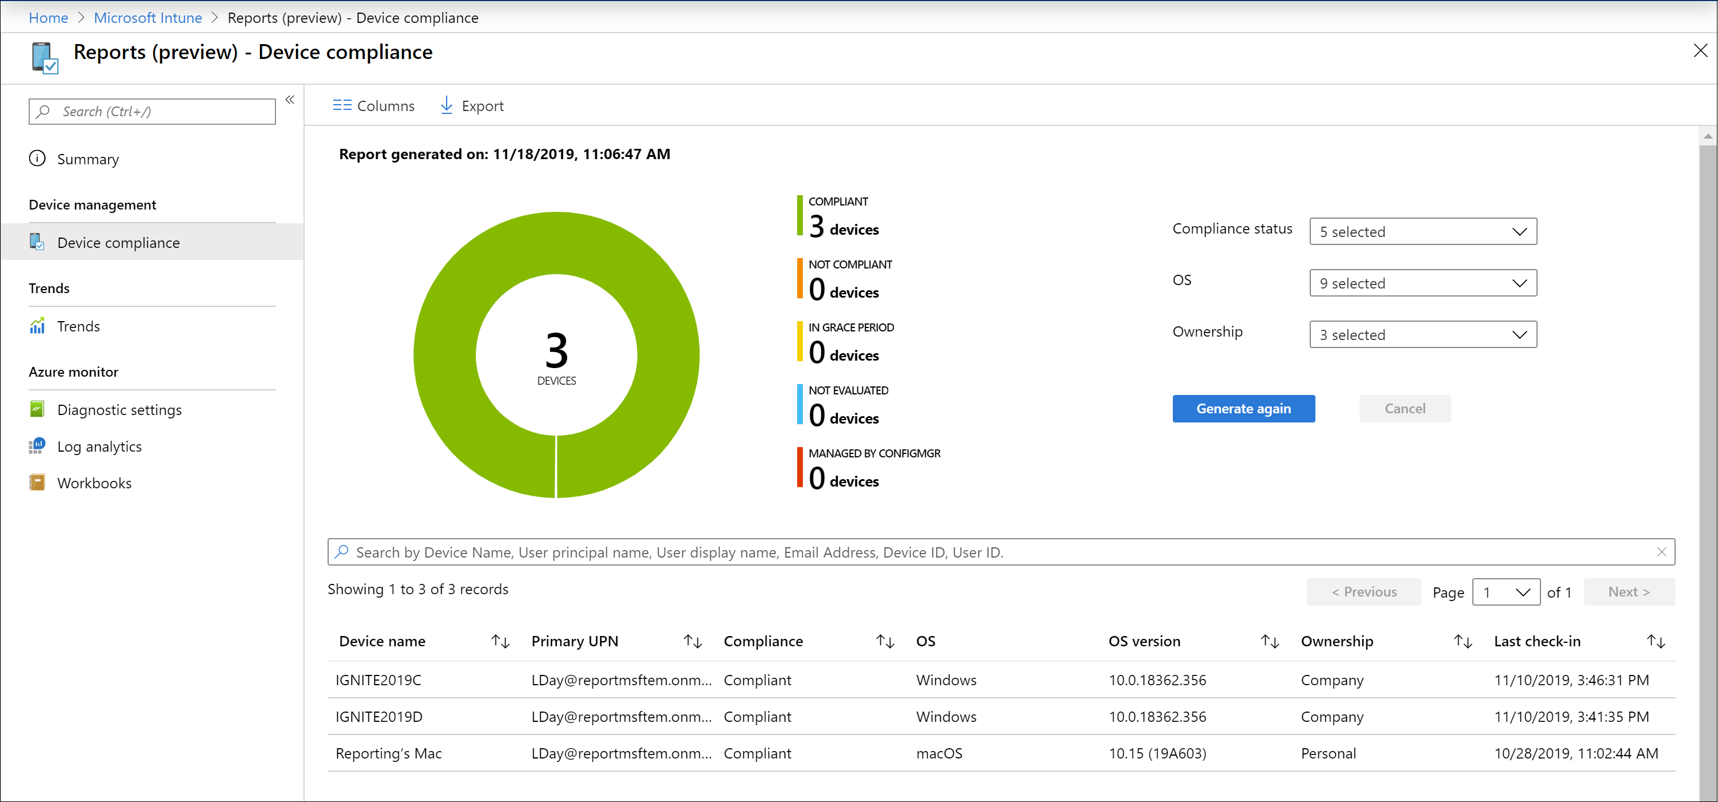Image resolution: width=1718 pixels, height=802 pixels.
Task: Click the Summary navigation icon
Action: (37, 159)
